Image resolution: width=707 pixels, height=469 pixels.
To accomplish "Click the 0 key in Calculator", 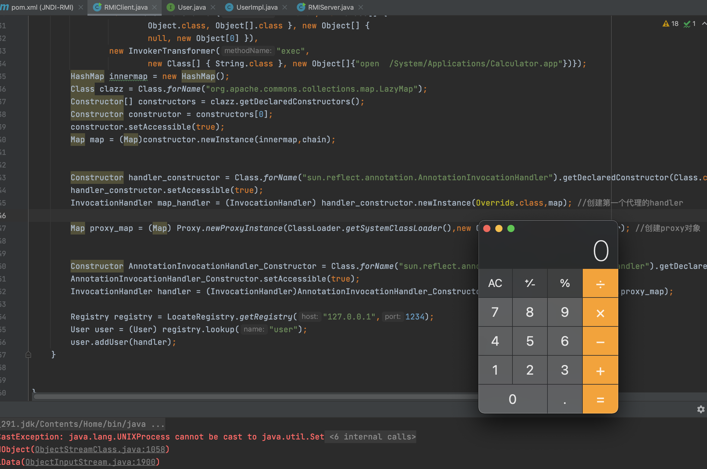I will (x=512, y=399).
